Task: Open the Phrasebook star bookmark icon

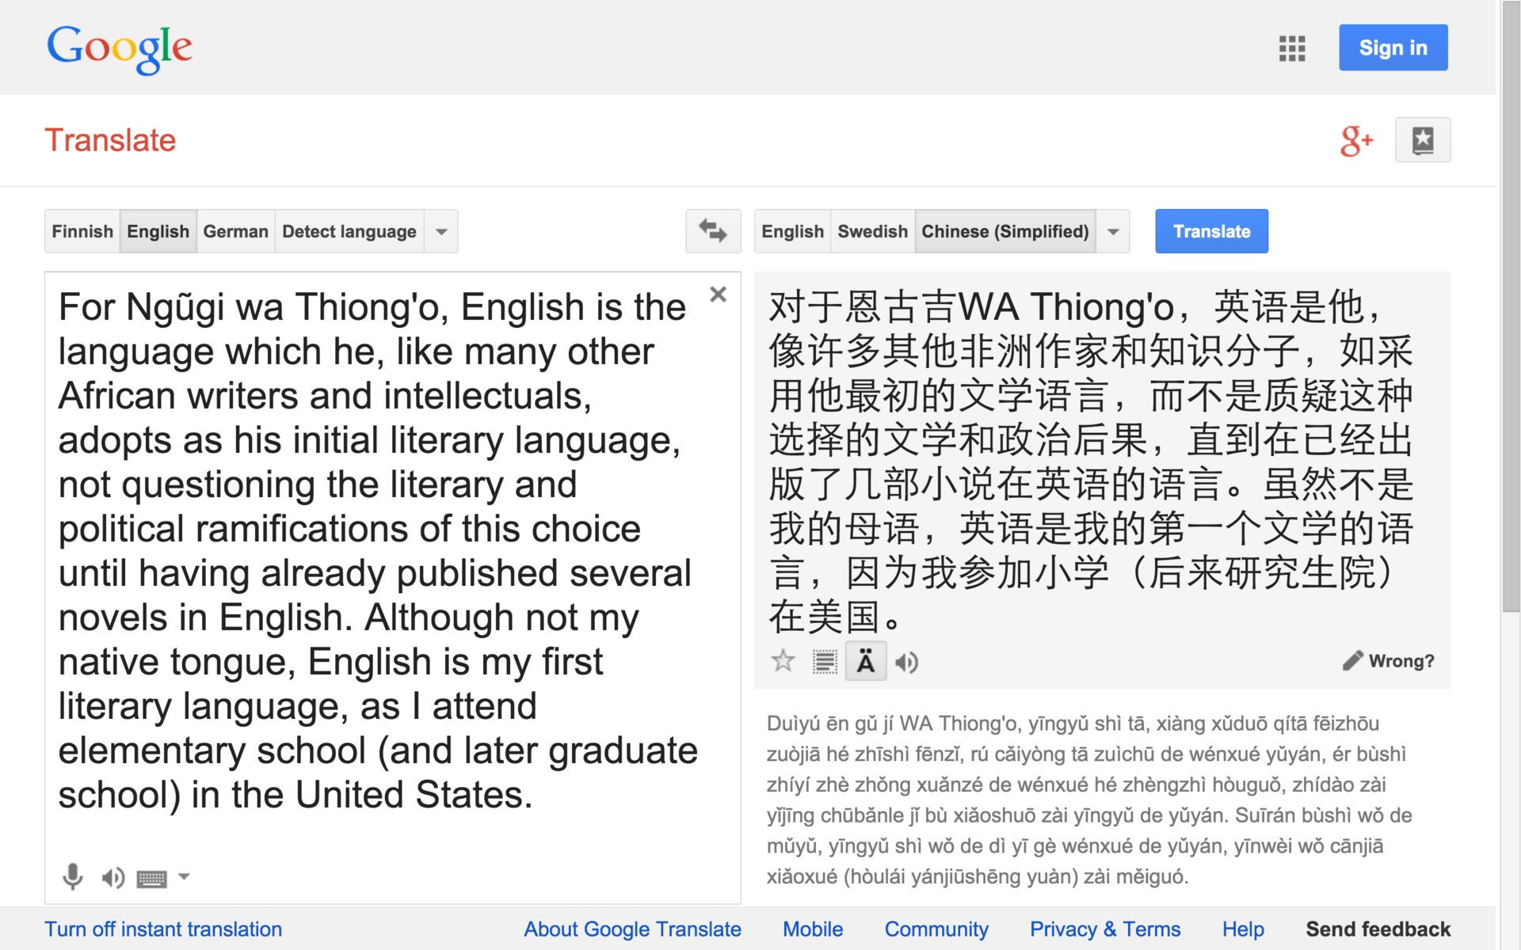Action: pos(1423,141)
